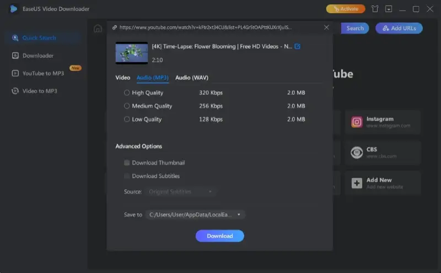Click the 'Save to' label

(x=133, y=215)
